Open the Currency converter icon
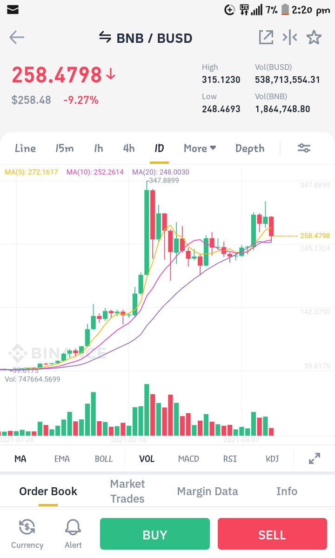The image size is (335, 558). 27,527
